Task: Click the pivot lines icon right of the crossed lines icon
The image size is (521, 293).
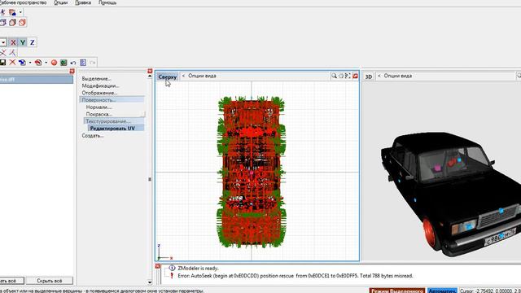Action: (12, 52)
